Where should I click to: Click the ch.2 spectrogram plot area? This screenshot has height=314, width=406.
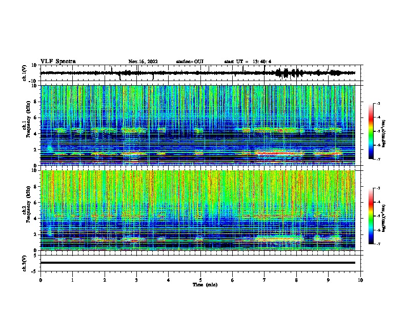pos(198,210)
